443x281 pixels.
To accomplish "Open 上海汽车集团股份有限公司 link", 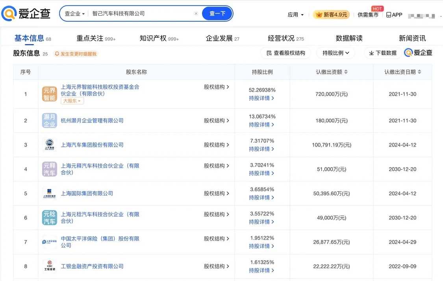I will point(92,145).
